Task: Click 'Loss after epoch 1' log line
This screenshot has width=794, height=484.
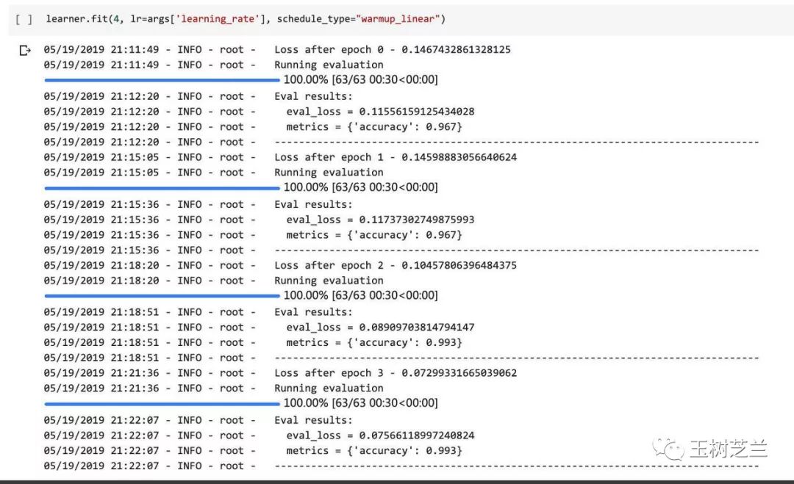Action: (280, 157)
